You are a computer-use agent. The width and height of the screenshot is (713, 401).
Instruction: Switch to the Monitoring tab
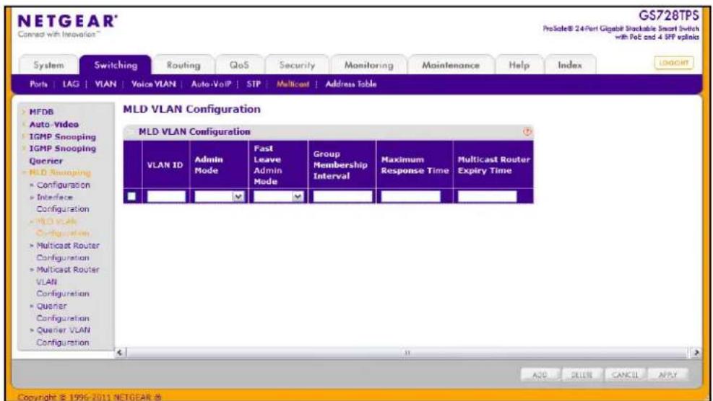368,65
